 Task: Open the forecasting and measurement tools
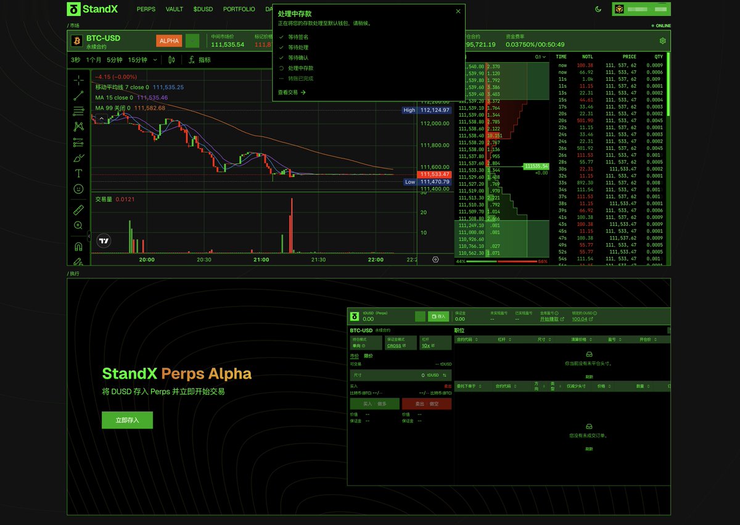coord(78,143)
